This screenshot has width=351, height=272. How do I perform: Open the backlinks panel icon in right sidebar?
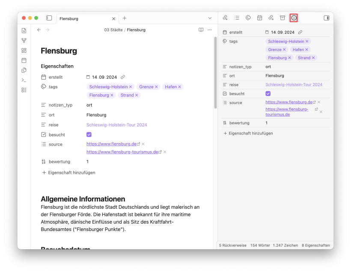[225, 18]
